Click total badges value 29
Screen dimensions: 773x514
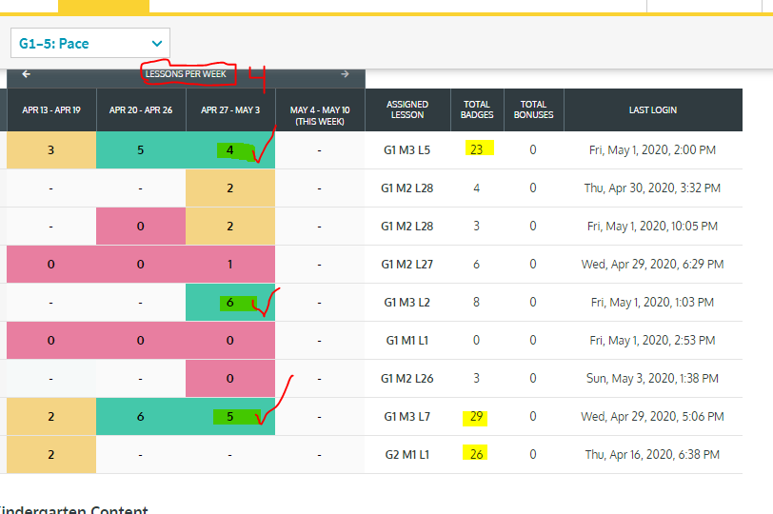[x=477, y=417]
